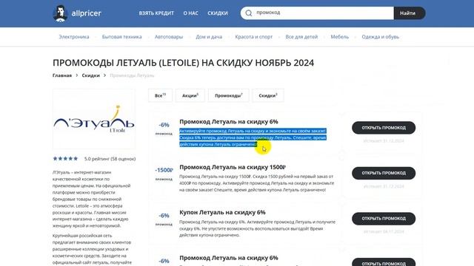Open the Взять кредит menu item
Screen dimensions: 474x266
pyautogui.click(x=156, y=13)
